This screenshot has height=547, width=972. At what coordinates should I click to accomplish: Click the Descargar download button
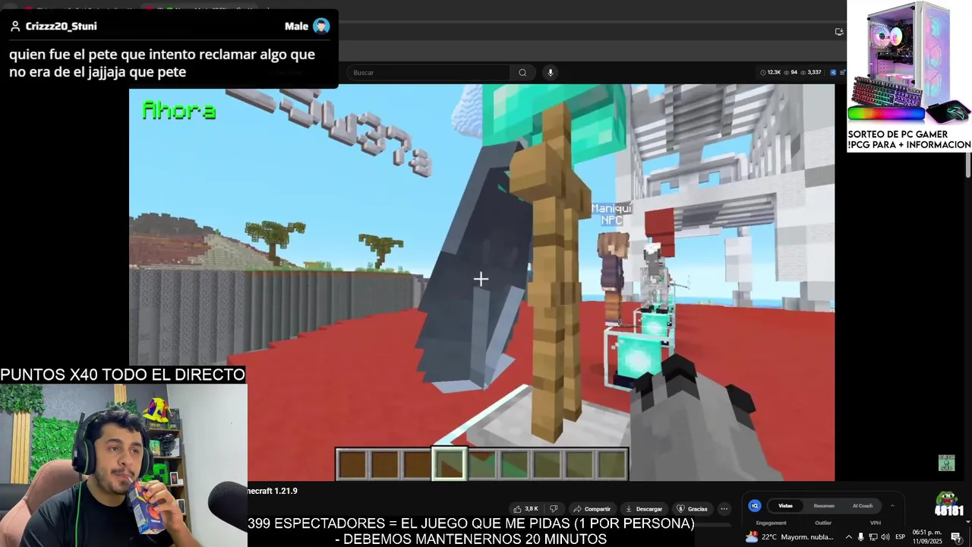pyautogui.click(x=644, y=509)
